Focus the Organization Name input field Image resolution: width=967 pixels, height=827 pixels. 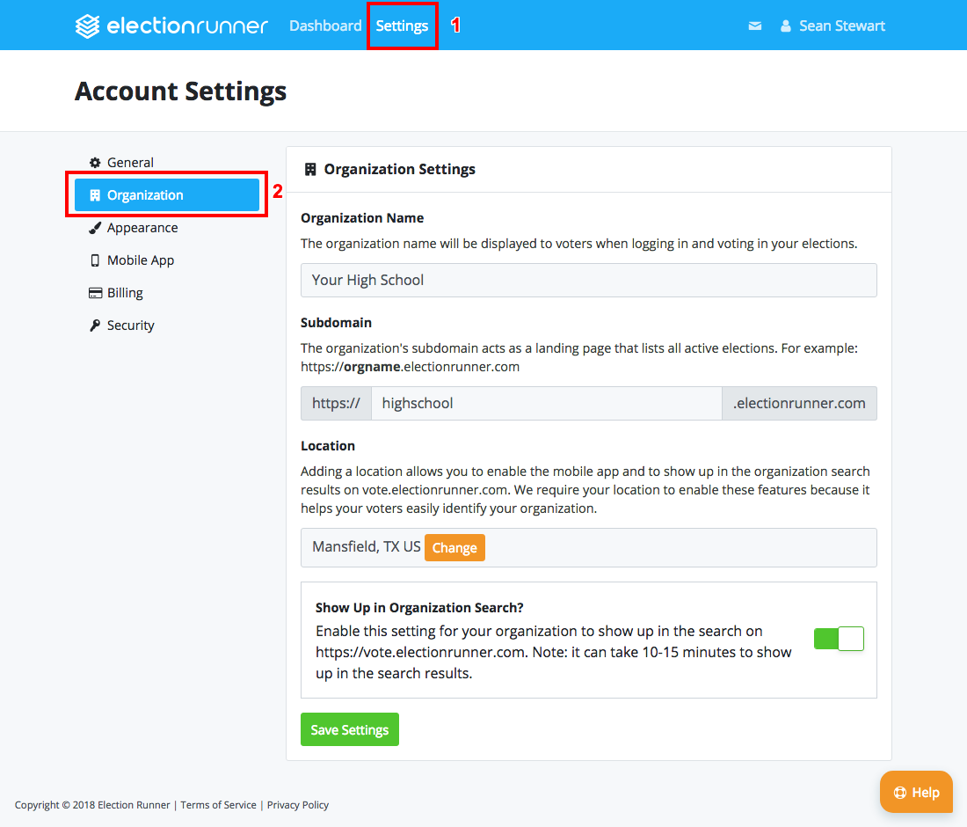589,280
